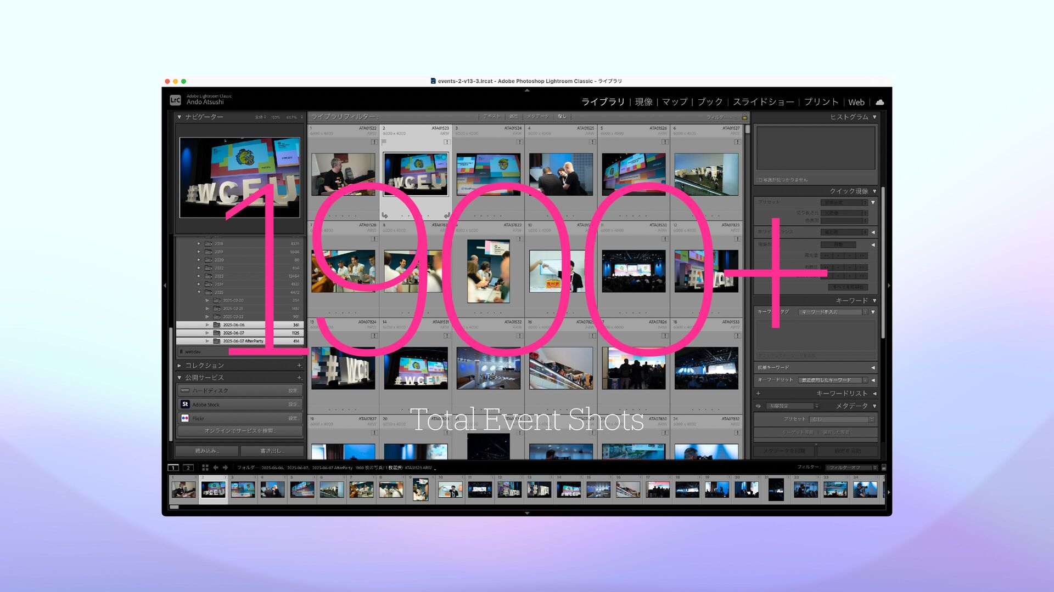1054x592 pixels.
Task: Click the Adobe Stock service icon
Action: click(x=185, y=404)
